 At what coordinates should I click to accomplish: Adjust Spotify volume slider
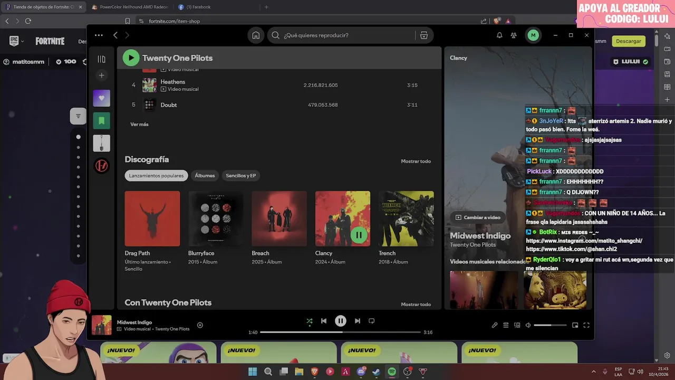pyautogui.click(x=550, y=325)
